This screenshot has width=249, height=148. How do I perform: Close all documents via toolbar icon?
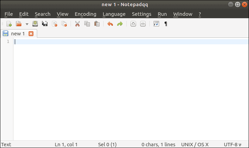[x=64, y=24]
